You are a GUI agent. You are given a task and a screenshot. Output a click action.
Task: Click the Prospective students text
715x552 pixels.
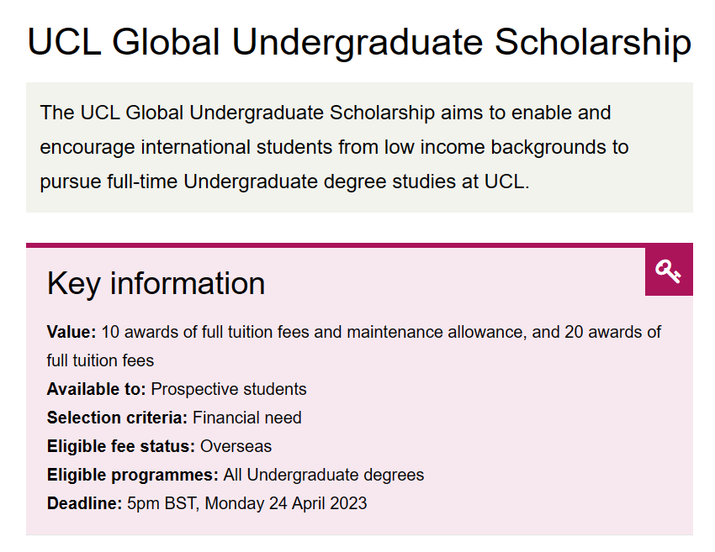229,389
